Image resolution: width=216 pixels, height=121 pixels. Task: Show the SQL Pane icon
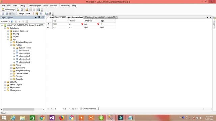pyautogui.click(x=10, y=14)
